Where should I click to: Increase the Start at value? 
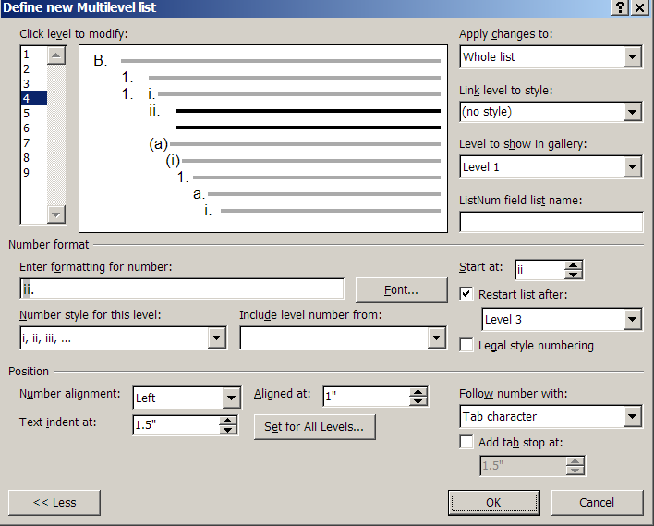pos(574,265)
